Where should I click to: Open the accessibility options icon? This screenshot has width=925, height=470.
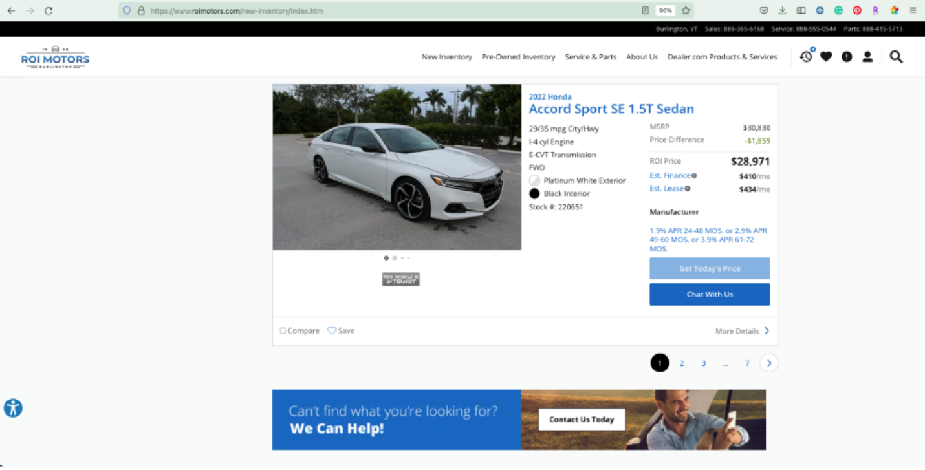pos(13,408)
